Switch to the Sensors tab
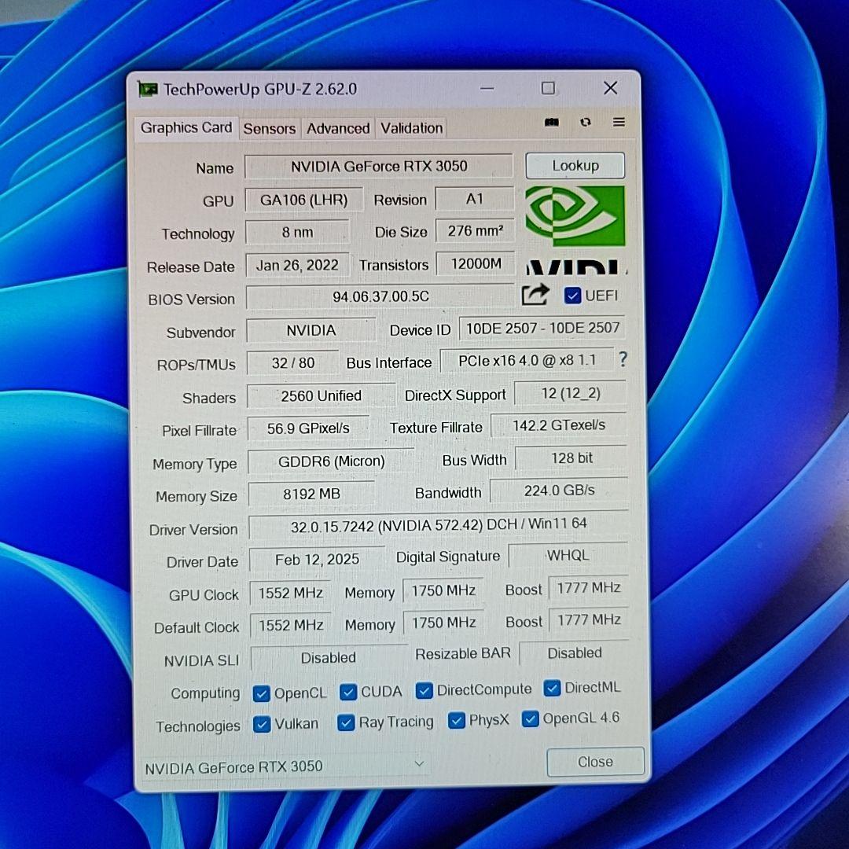Viewport: 849px width, 849px height. tap(270, 128)
